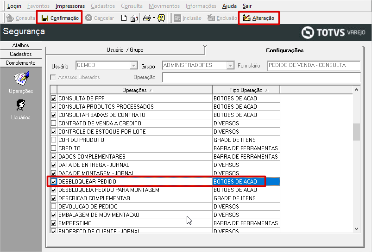The height and width of the screenshot is (252, 372).
Task: Check CONTRATO DE VENDA A CREDITO checkbox
Action: [x=54, y=123]
